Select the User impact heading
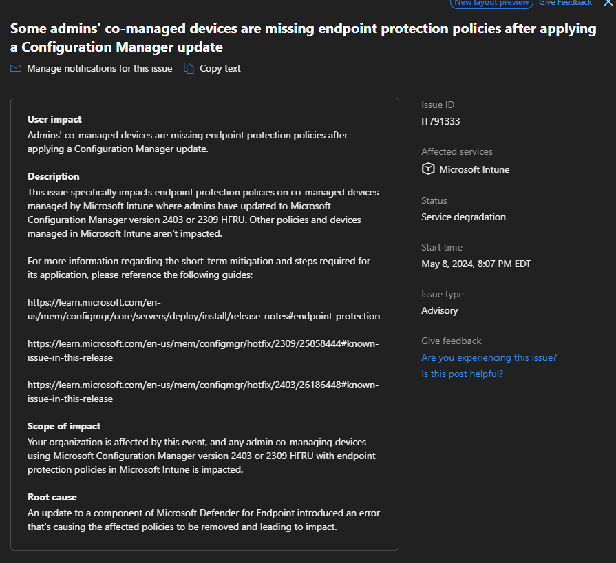This screenshot has height=563, width=616. coord(54,120)
